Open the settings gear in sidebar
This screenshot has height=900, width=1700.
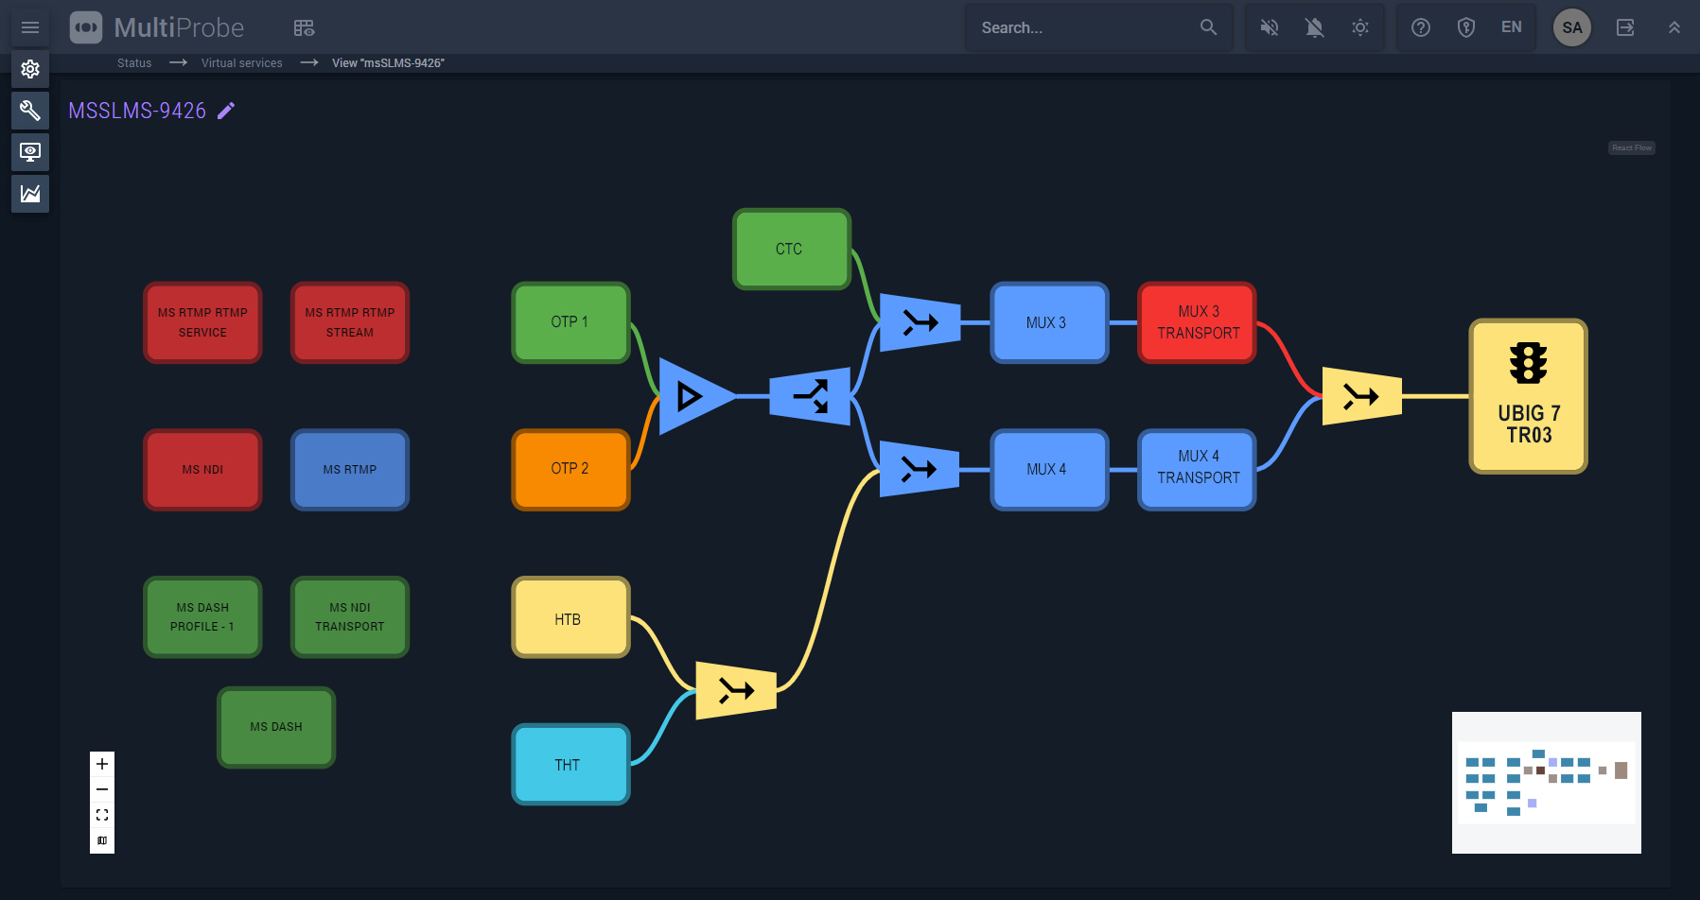click(x=30, y=69)
